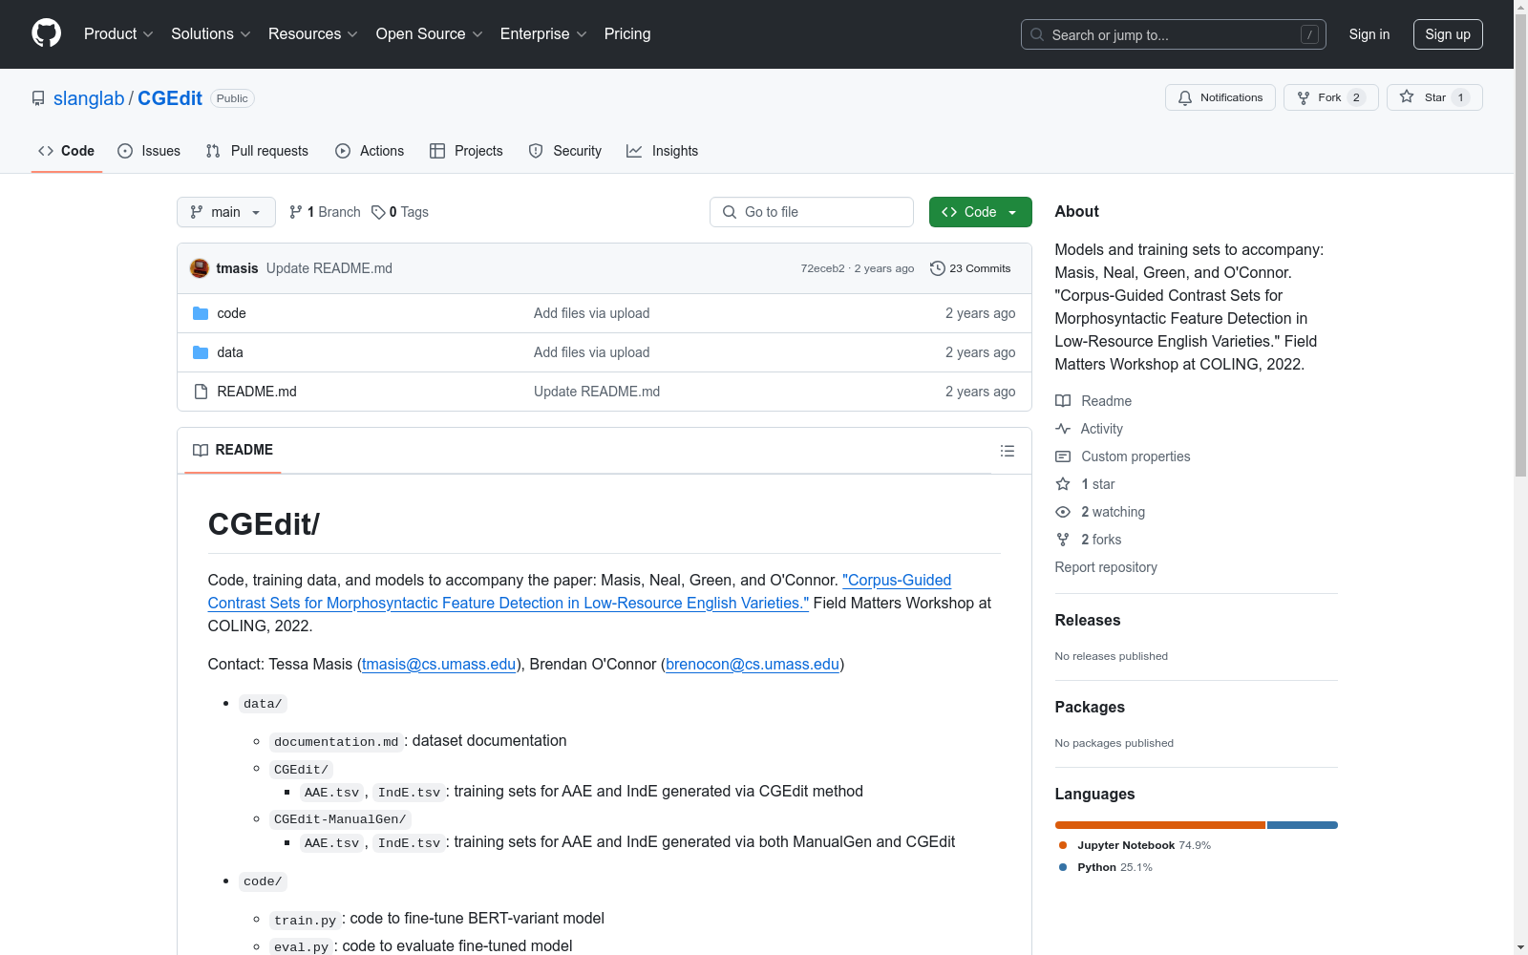
Task: Click the pulse icon beside Activity
Action: [1063, 429]
